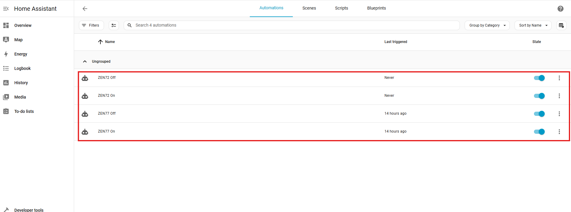Open overflow menu for ZEN77 Off
The image size is (571, 212).
coord(559,114)
